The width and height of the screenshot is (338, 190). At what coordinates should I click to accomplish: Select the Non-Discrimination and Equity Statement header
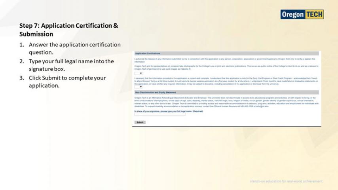pyautogui.click(x=154, y=92)
